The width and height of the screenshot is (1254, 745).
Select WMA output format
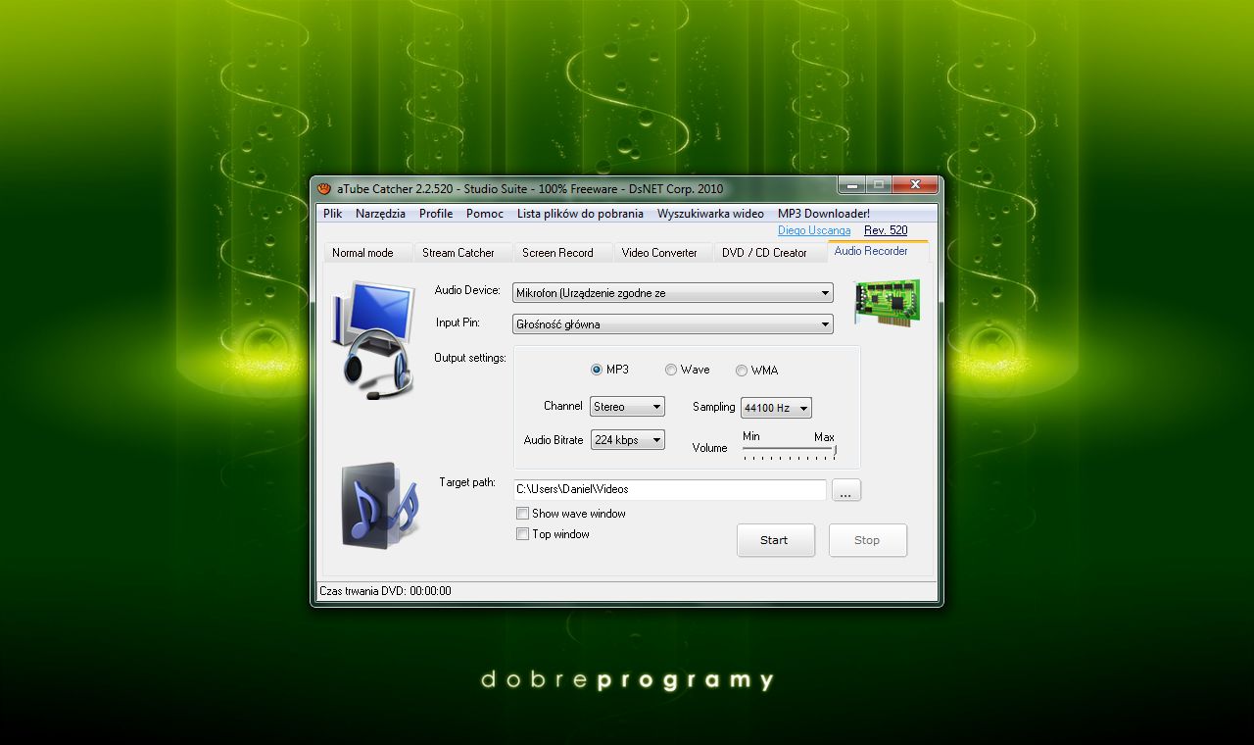756,371
